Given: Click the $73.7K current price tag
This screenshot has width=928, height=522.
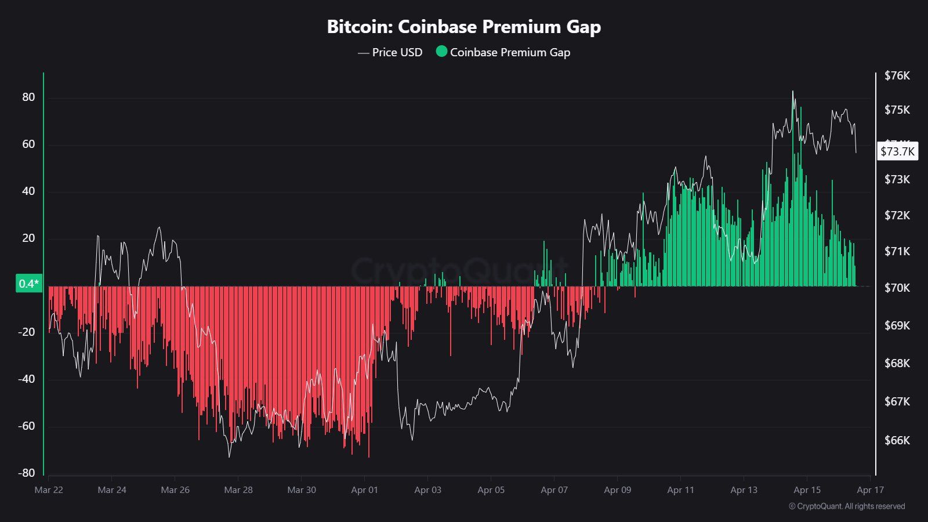Looking at the screenshot, I should [x=897, y=151].
